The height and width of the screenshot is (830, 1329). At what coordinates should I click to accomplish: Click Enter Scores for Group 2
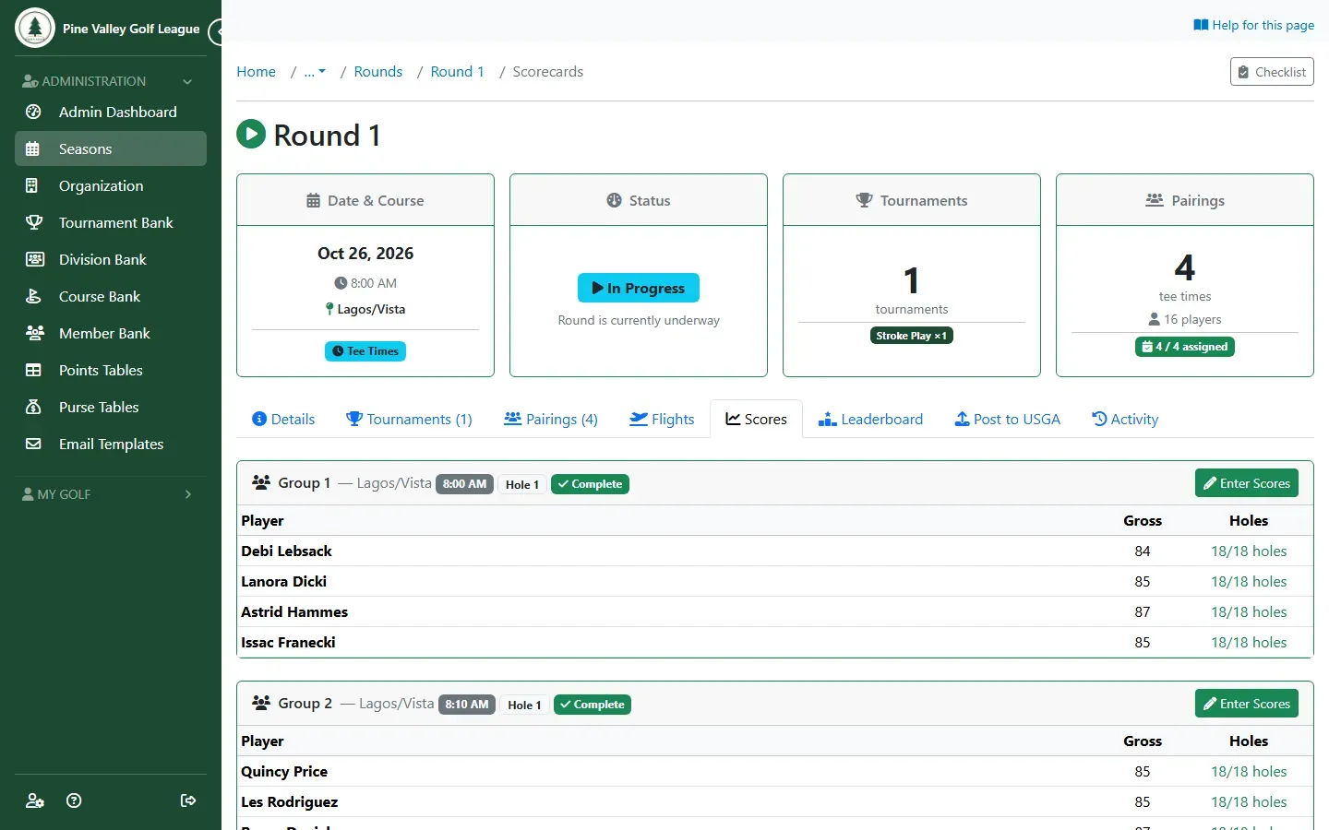click(x=1247, y=704)
